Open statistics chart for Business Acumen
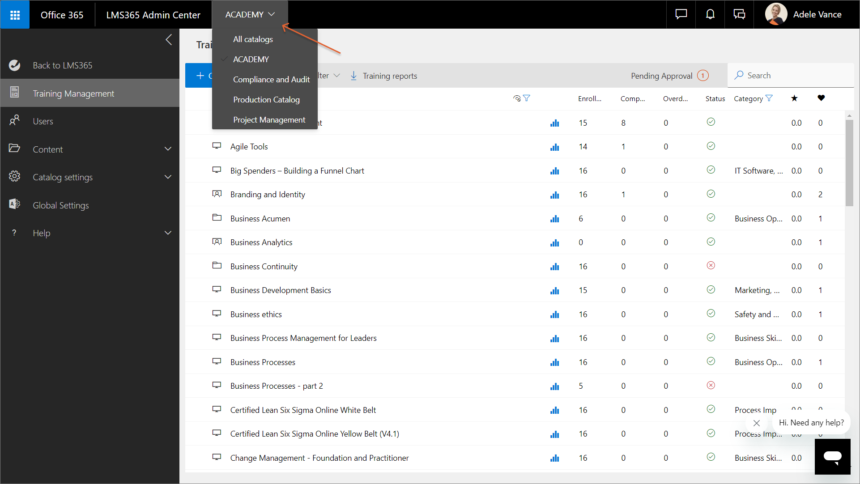 (555, 219)
